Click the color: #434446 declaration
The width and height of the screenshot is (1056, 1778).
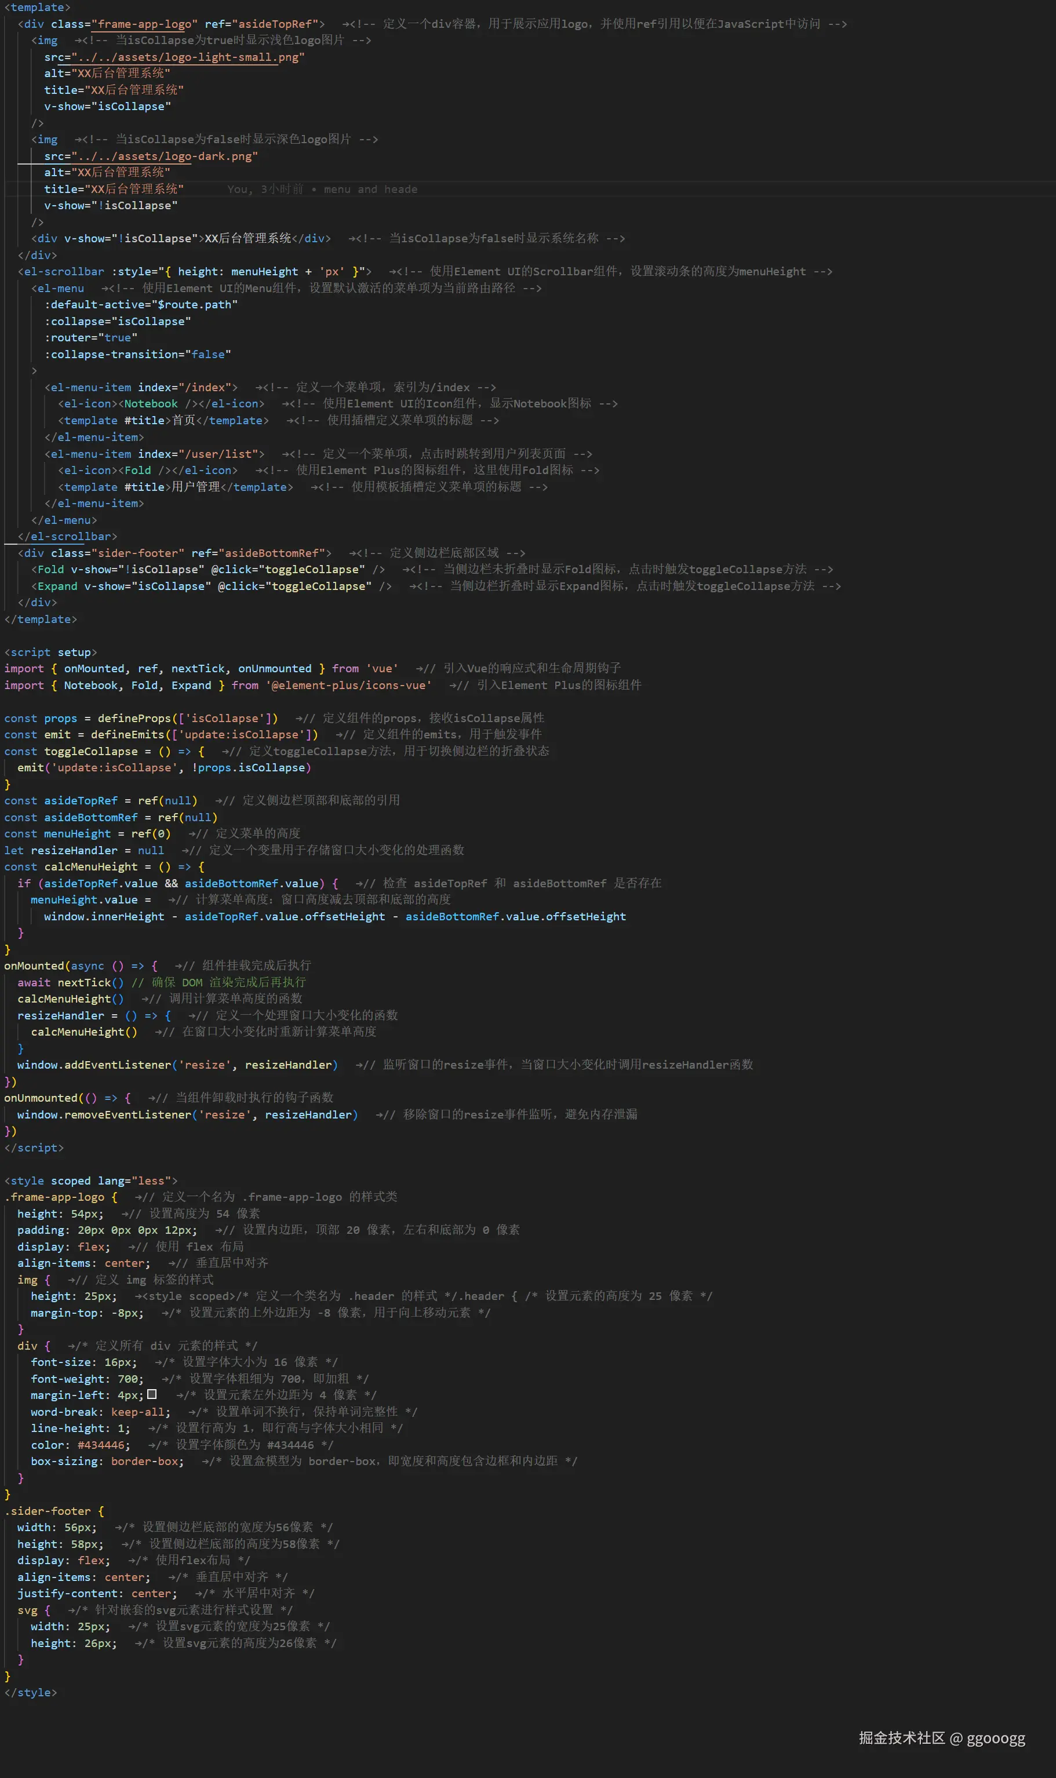point(81,1445)
